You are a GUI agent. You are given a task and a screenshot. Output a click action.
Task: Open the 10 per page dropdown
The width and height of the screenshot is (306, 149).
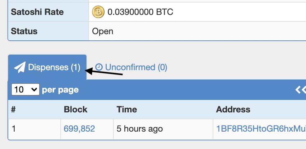coord(25,90)
